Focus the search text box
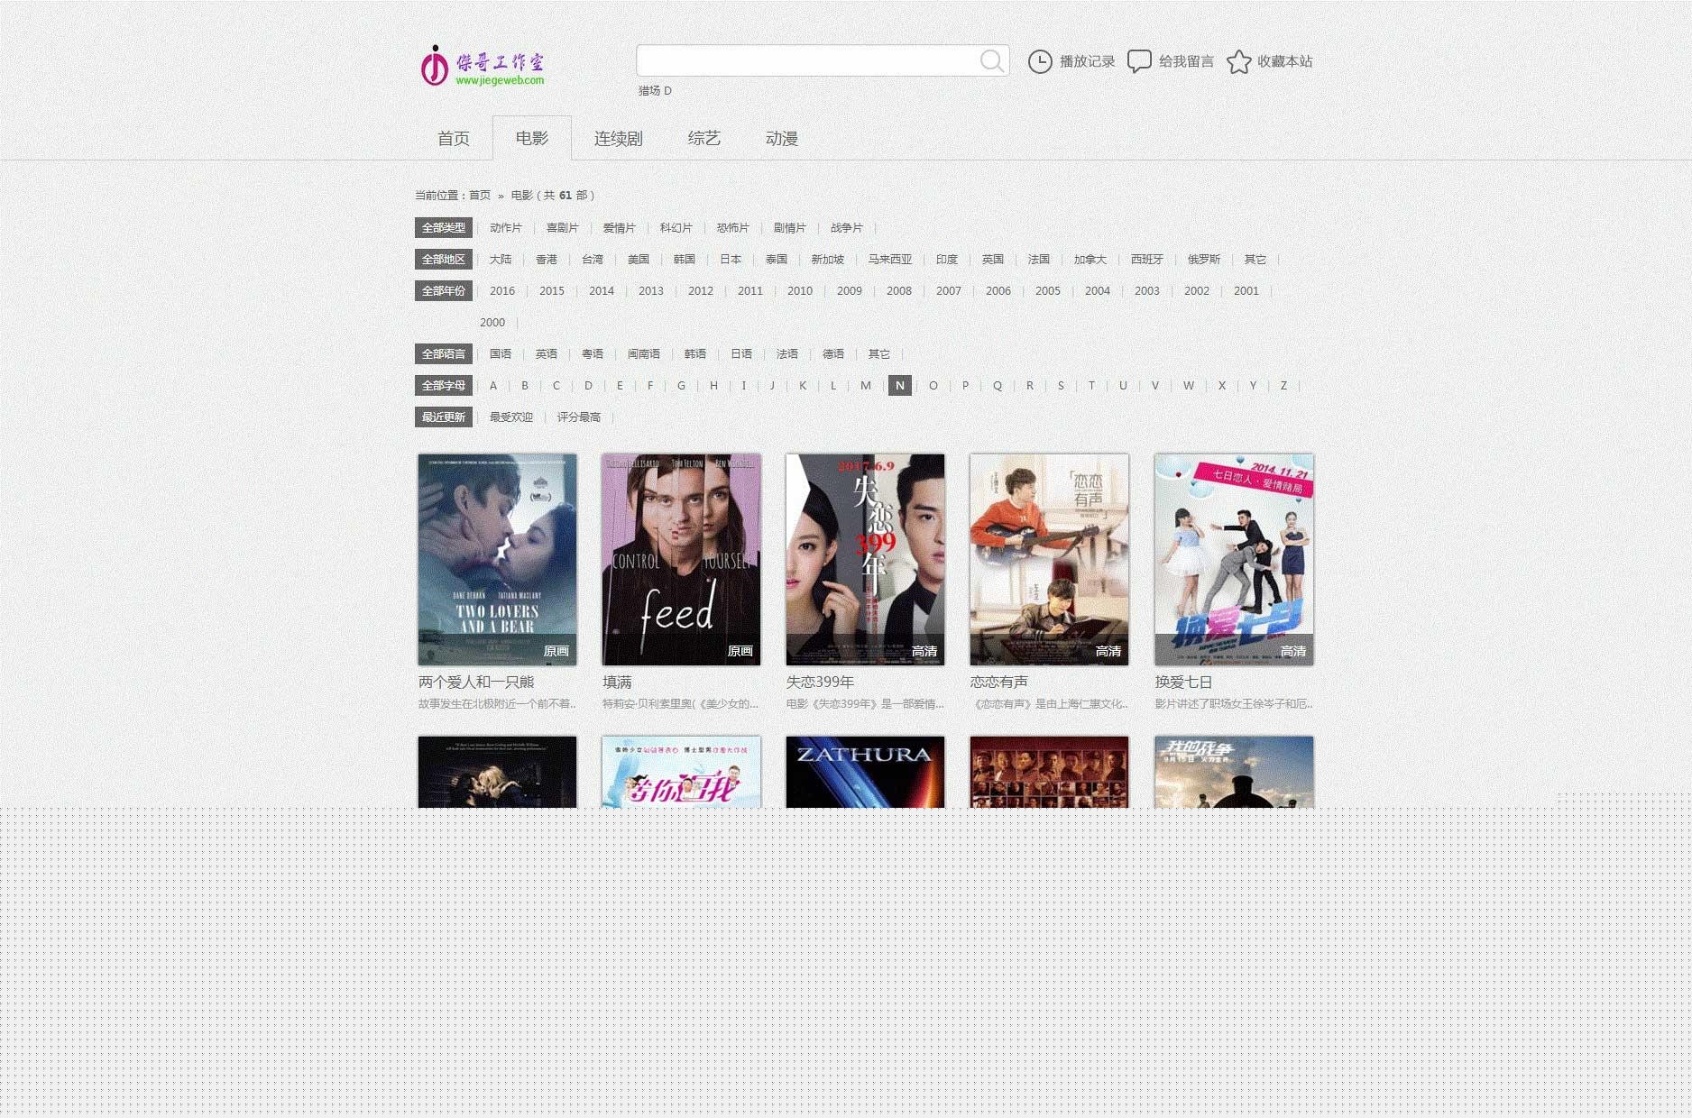This screenshot has height=1118, width=1692. (x=807, y=61)
